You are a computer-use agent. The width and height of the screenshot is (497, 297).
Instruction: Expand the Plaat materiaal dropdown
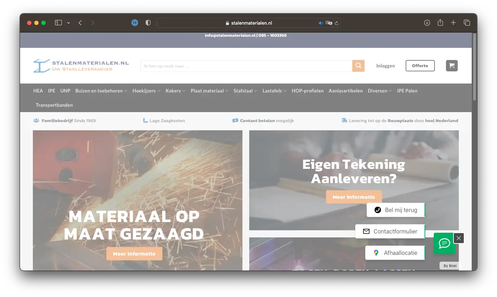point(210,91)
